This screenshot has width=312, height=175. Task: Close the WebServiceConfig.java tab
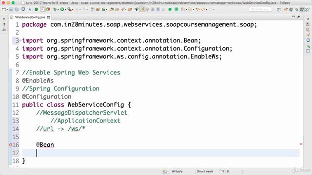pos(48,17)
